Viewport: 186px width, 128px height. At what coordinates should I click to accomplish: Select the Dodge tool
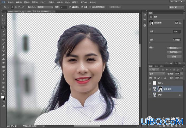[x=3, y=67]
